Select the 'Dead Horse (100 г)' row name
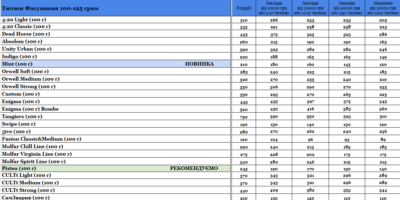 point(26,34)
